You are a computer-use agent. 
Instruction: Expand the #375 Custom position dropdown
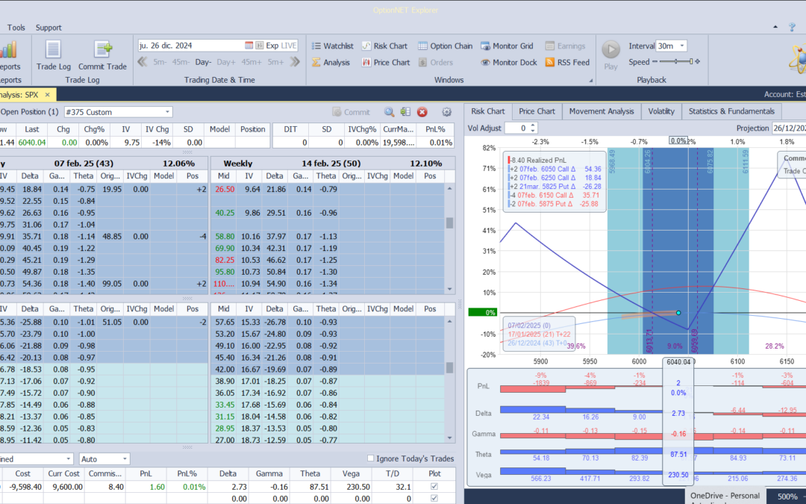(167, 112)
